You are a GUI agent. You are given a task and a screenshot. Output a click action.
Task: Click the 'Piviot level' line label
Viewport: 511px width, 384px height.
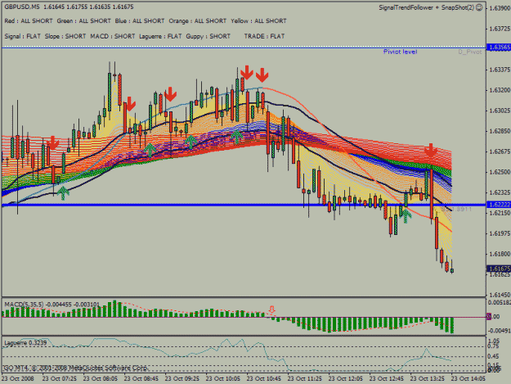[x=400, y=52]
